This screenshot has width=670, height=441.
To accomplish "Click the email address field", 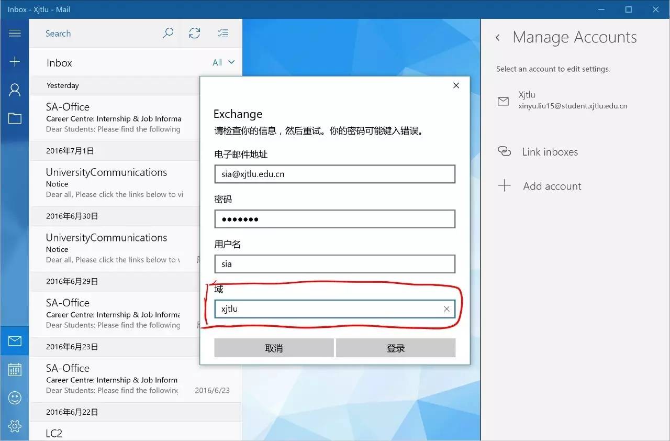I will tap(335, 174).
